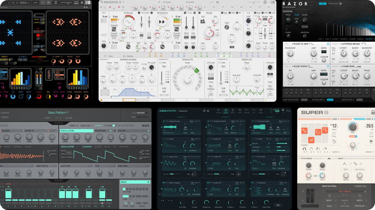Viewport: 375px width, 210px height.
Task: Click the MPE button in Absynth
Action: point(278,205)
